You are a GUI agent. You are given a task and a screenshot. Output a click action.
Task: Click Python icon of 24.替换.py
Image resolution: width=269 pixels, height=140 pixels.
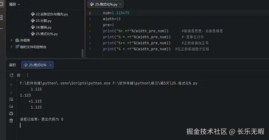point(32,27)
